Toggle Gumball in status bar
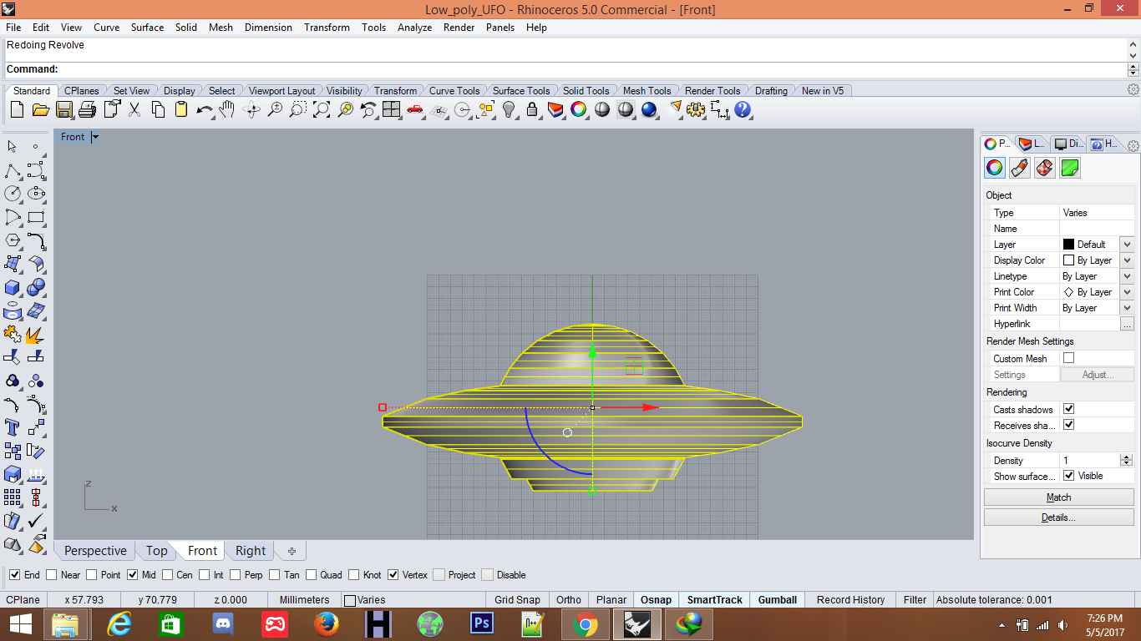 [x=778, y=600]
